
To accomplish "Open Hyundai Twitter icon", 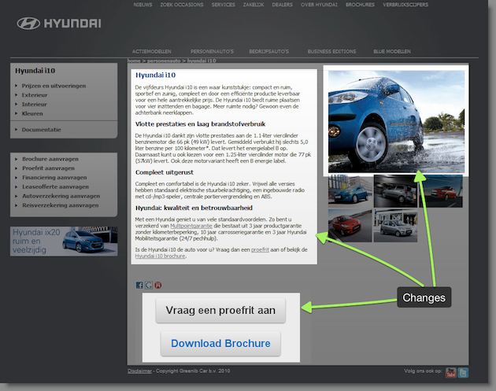I will (x=463, y=373).
